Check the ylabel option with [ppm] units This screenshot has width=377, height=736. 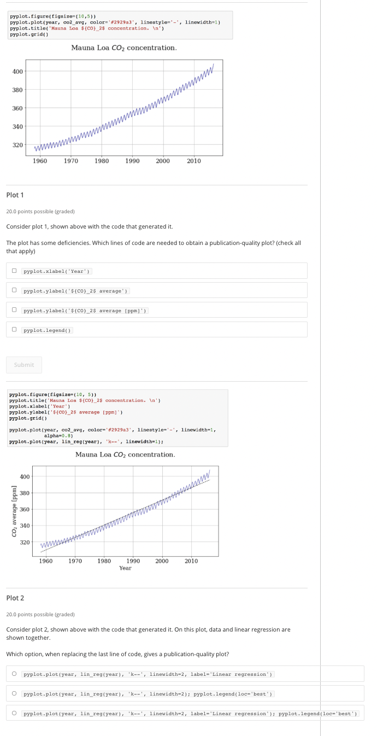coord(14,311)
